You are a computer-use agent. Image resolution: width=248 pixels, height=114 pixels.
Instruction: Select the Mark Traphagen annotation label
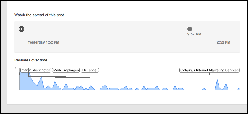[66, 70]
